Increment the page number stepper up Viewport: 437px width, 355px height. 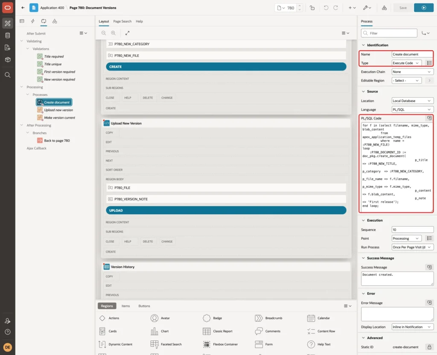pyautogui.click(x=300, y=6)
